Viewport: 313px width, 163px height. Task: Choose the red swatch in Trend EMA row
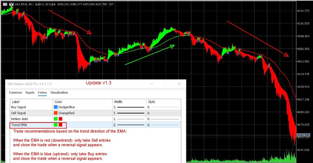(x=61, y=125)
